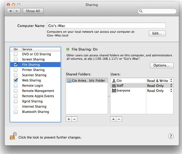The height and width of the screenshot is (154, 182).
Task: Select the Remote Login service row
Action: [35, 86]
